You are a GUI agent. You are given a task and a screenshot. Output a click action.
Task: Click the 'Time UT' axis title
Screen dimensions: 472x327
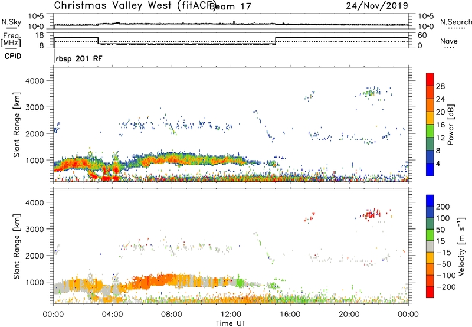click(x=231, y=323)
